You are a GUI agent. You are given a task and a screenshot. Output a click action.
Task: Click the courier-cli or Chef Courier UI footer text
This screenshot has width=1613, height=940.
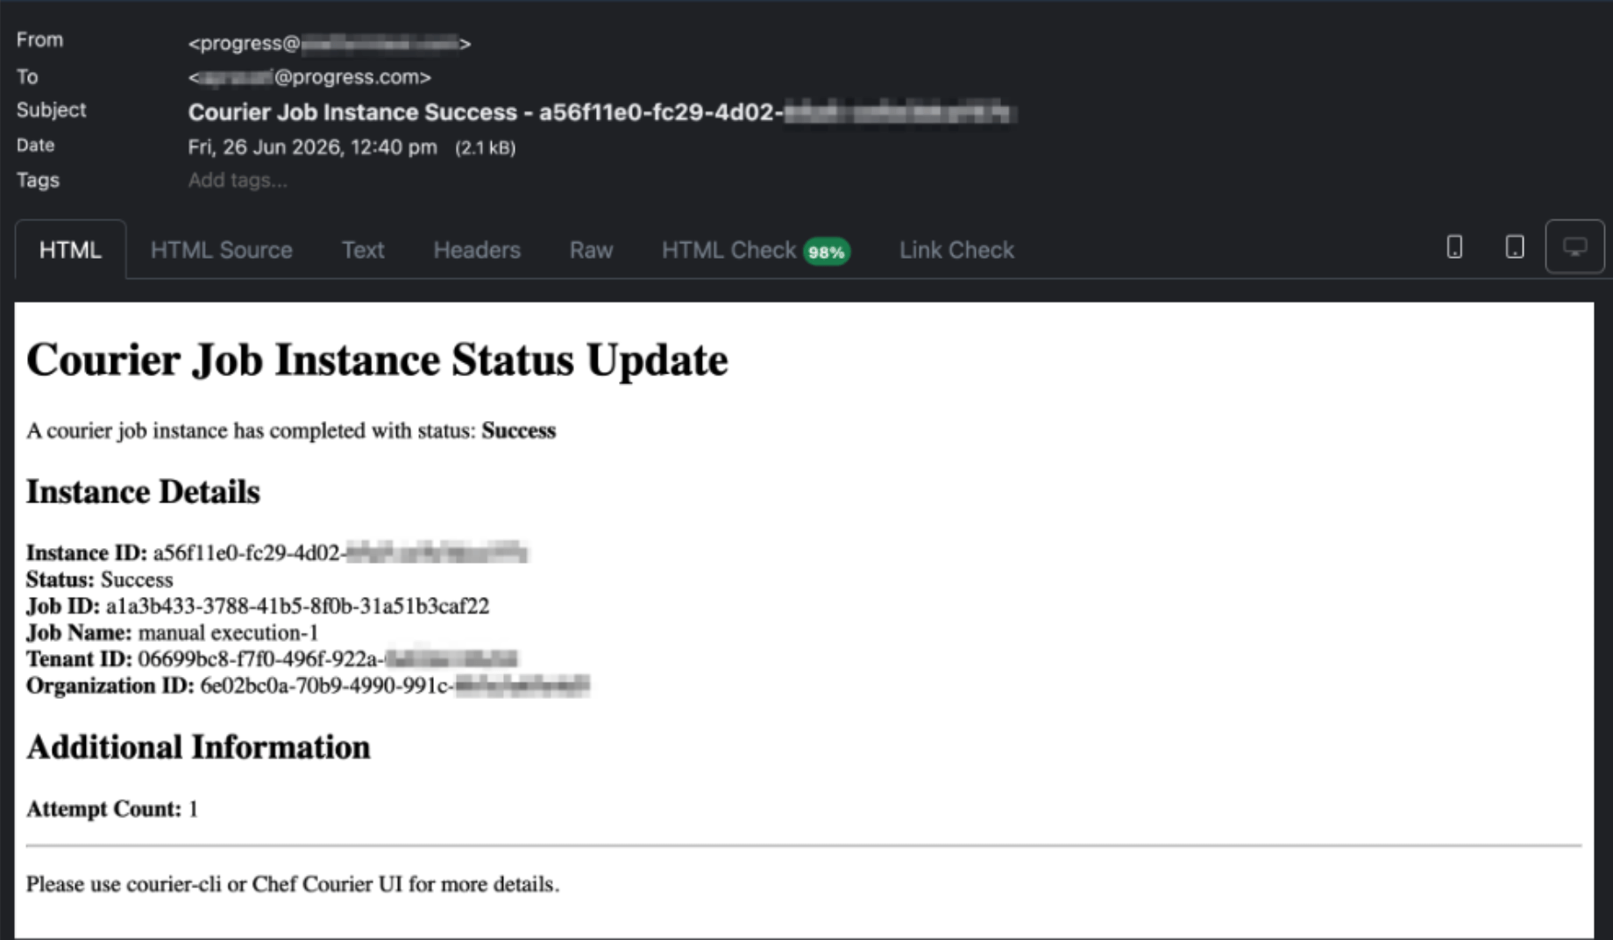tap(293, 884)
